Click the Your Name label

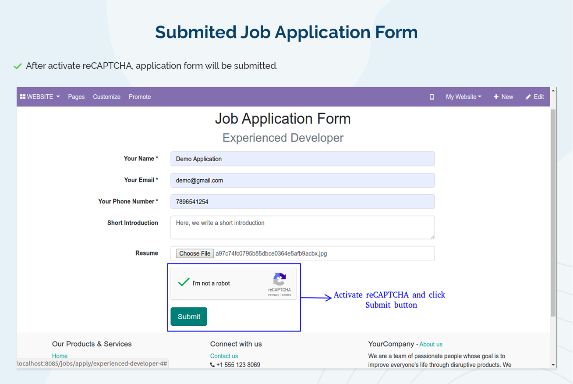coord(141,159)
